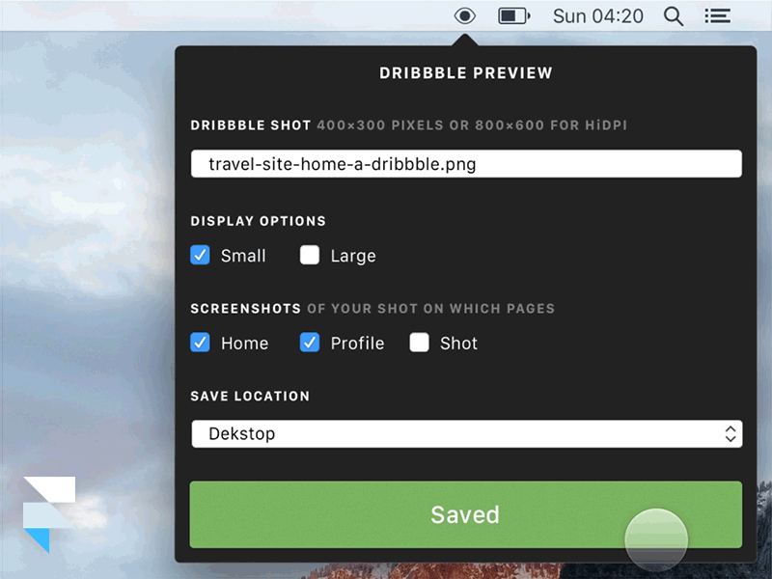Click the SAVE LOCATION heading
The width and height of the screenshot is (772, 579).
pos(250,396)
